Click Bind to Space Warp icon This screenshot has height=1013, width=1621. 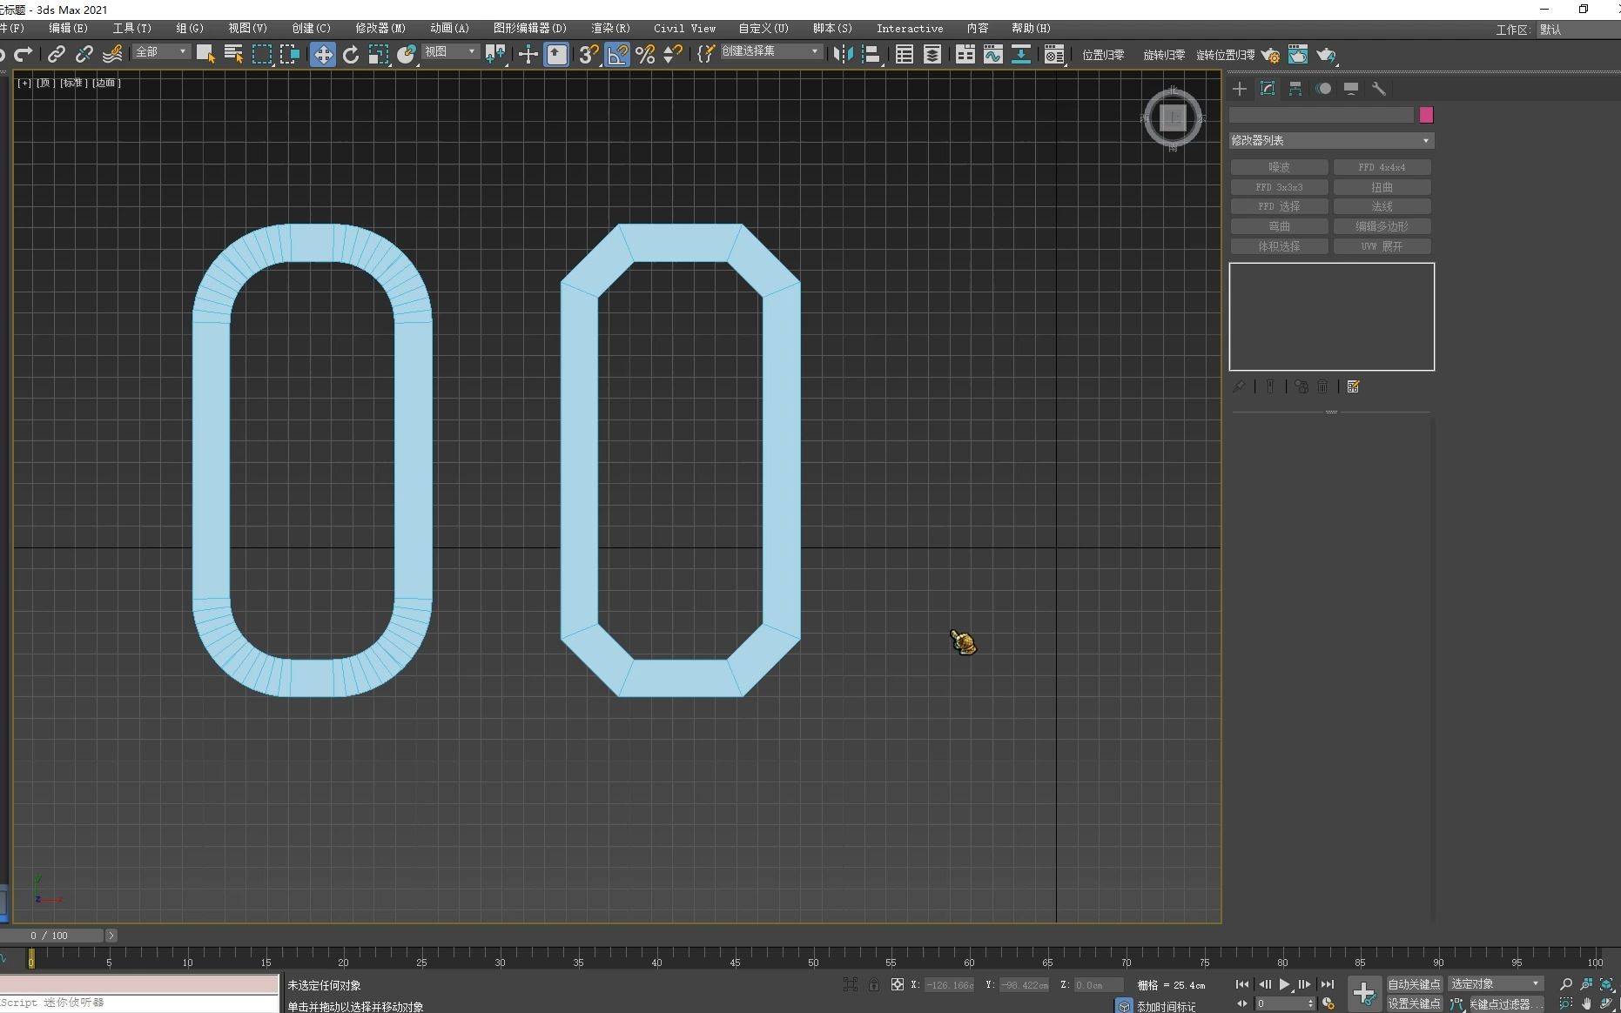click(x=112, y=54)
